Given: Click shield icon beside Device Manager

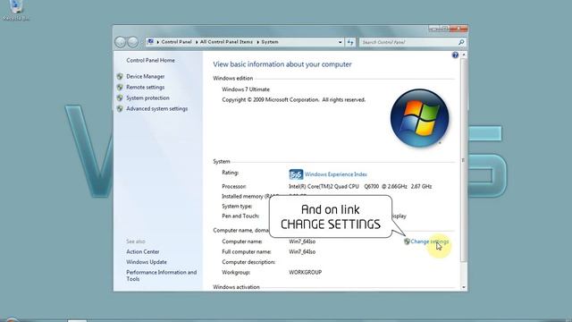Looking at the screenshot, I should (120, 76).
